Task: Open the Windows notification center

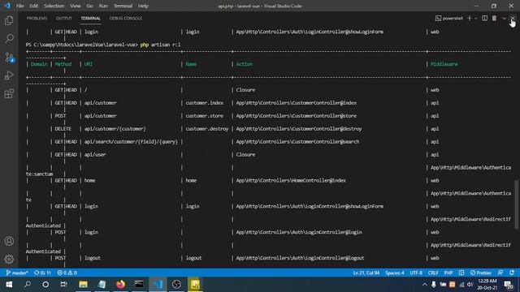Action: click(x=509, y=285)
